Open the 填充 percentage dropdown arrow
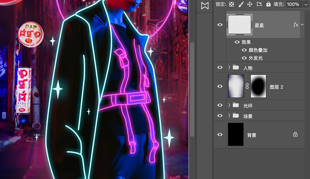 point(306,4)
